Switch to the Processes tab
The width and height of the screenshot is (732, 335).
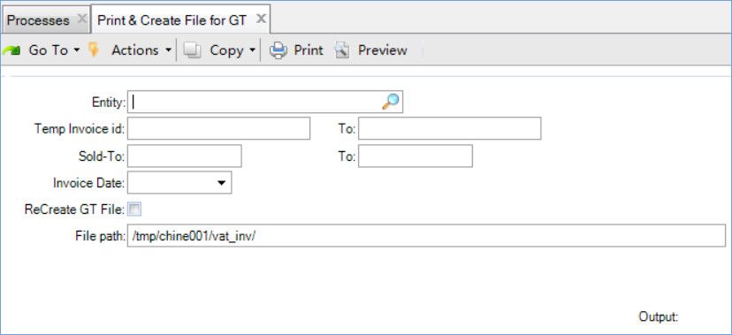tap(45, 20)
